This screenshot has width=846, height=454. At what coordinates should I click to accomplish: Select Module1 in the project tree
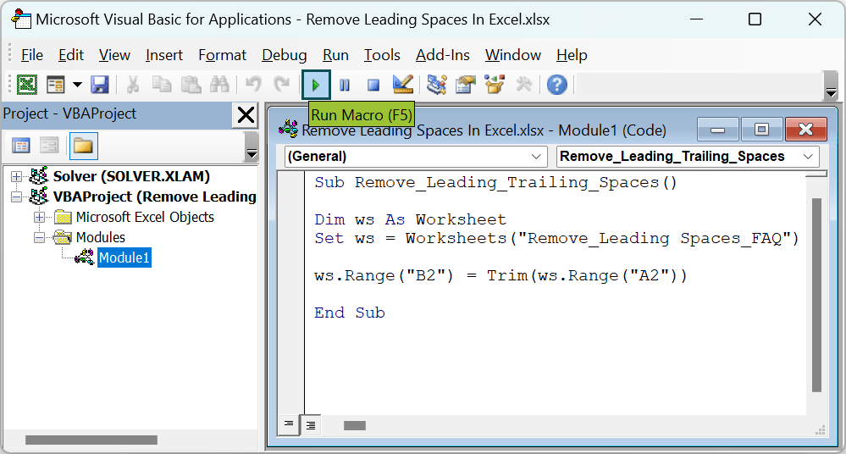[124, 257]
